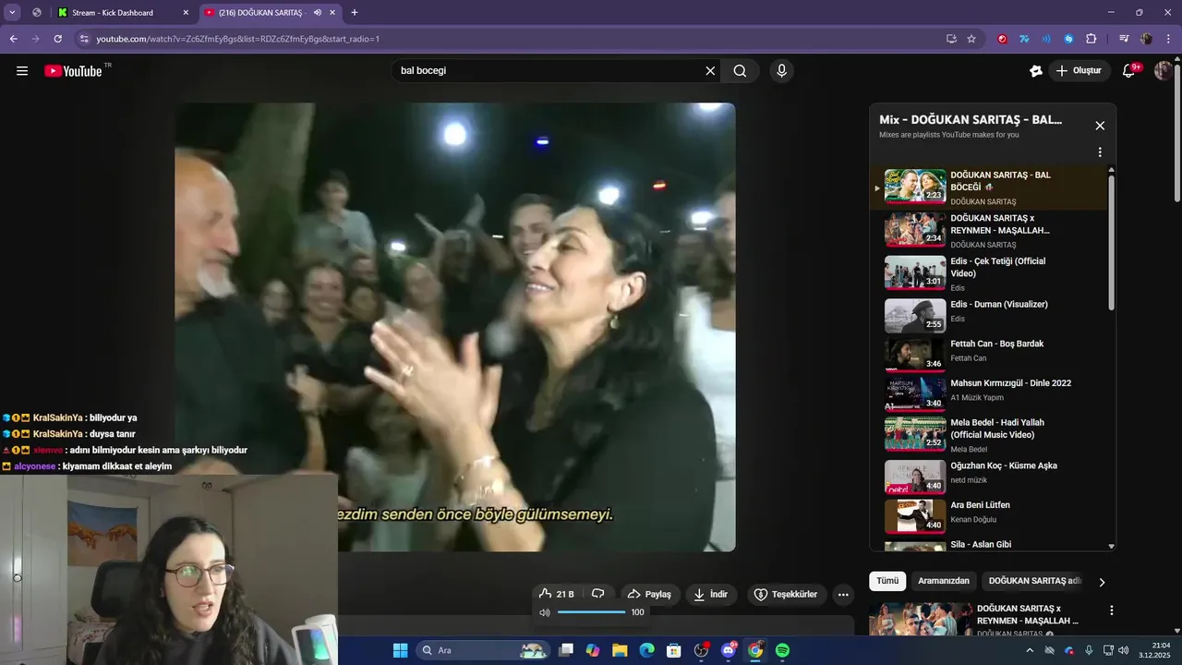Go to the YouTube home logo
Screen dimensions: 1182x665
click(x=73, y=71)
